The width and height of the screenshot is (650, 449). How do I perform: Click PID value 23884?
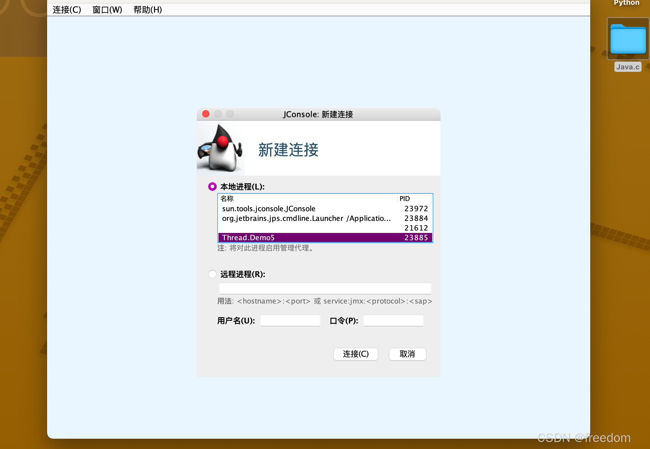pyautogui.click(x=416, y=218)
